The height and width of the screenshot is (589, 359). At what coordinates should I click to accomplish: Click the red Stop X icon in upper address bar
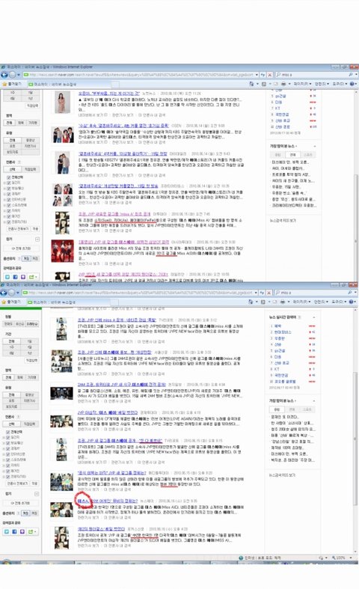point(269,75)
